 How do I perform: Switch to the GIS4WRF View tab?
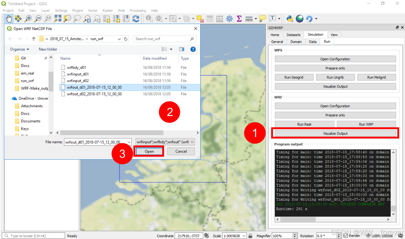334,35
